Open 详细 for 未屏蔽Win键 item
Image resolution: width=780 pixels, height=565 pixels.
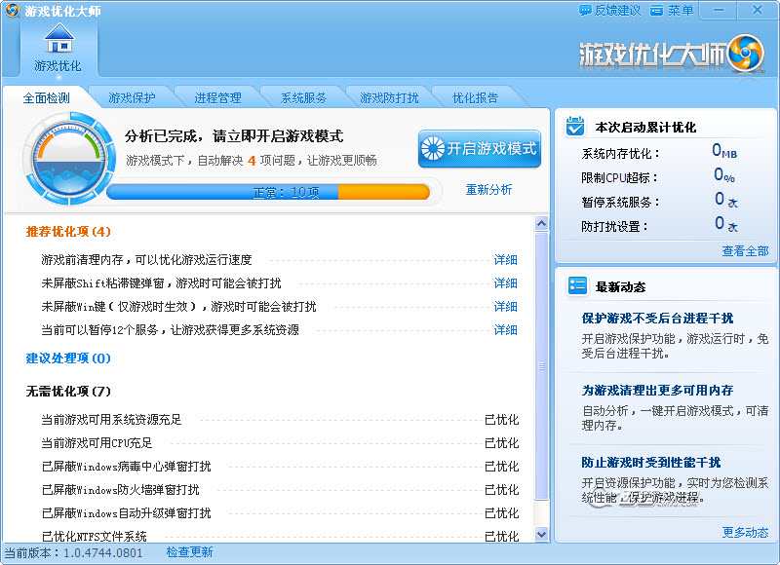[x=505, y=307]
